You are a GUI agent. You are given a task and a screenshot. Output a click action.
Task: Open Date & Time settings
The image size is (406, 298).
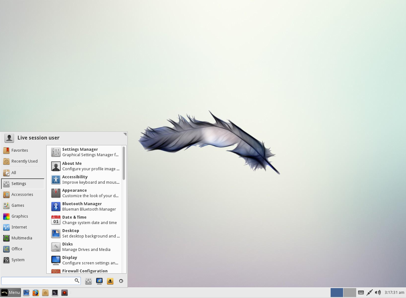point(85,220)
